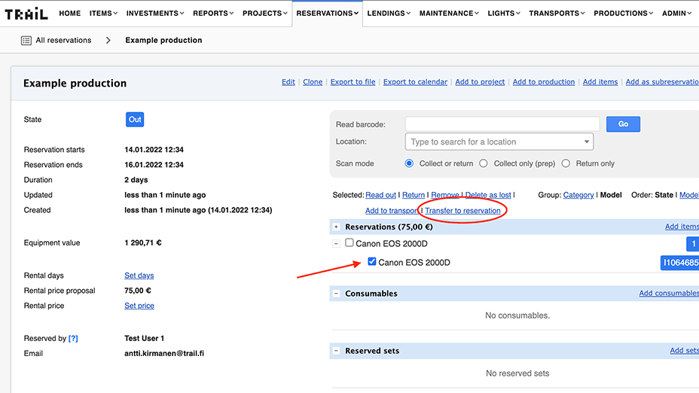Open the Reservations menu
699x393 pixels.
[x=327, y=14]
